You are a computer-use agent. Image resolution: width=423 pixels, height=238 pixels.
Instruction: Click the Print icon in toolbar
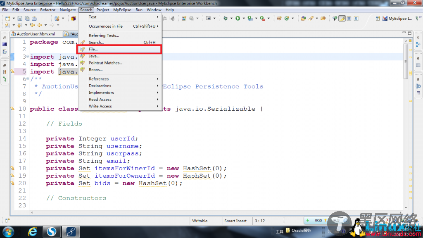(34, 18)
